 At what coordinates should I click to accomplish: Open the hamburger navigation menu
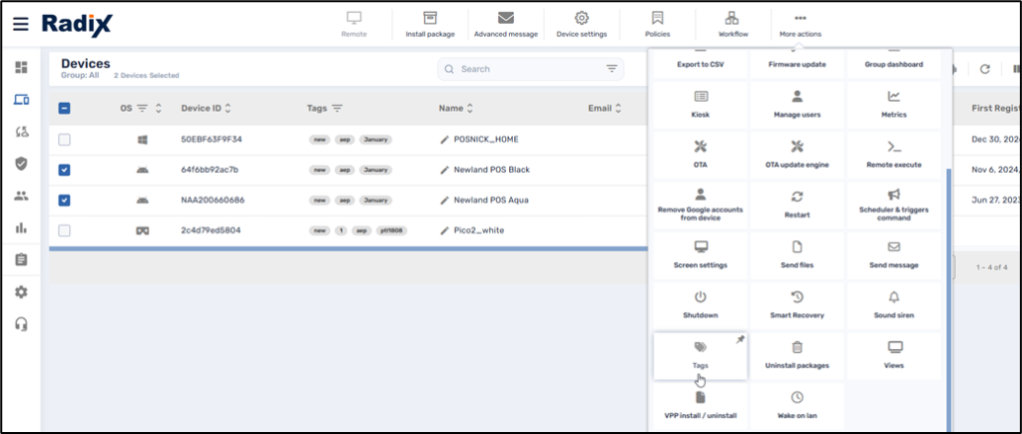pos(21,23)
